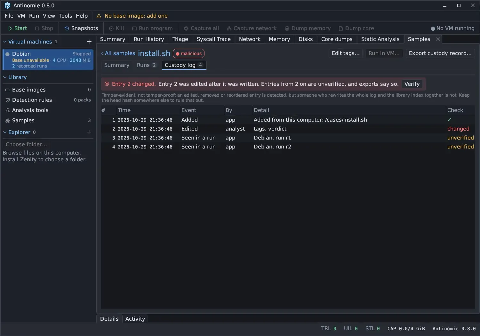Open the sample Summary sub-tab
The height and width of the screenshot is (336, 480).
[x=117, y=65]
